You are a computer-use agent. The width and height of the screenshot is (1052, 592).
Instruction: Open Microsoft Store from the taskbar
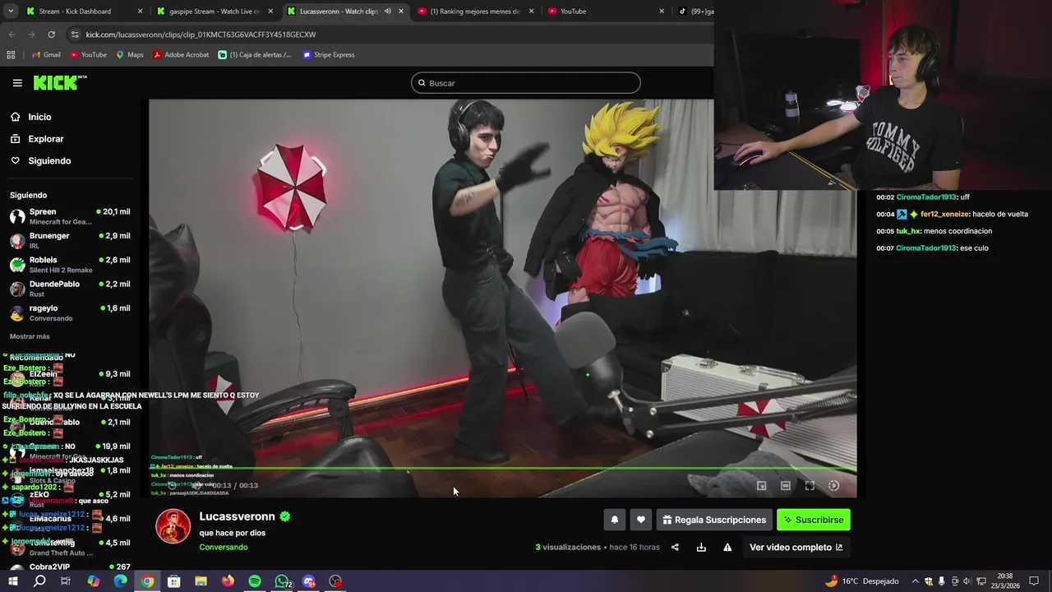pos(173,581)
